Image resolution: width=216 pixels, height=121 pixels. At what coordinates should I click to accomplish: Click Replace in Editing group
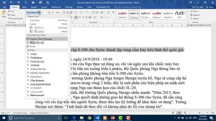pyautogui.click(x=195, y=15)
